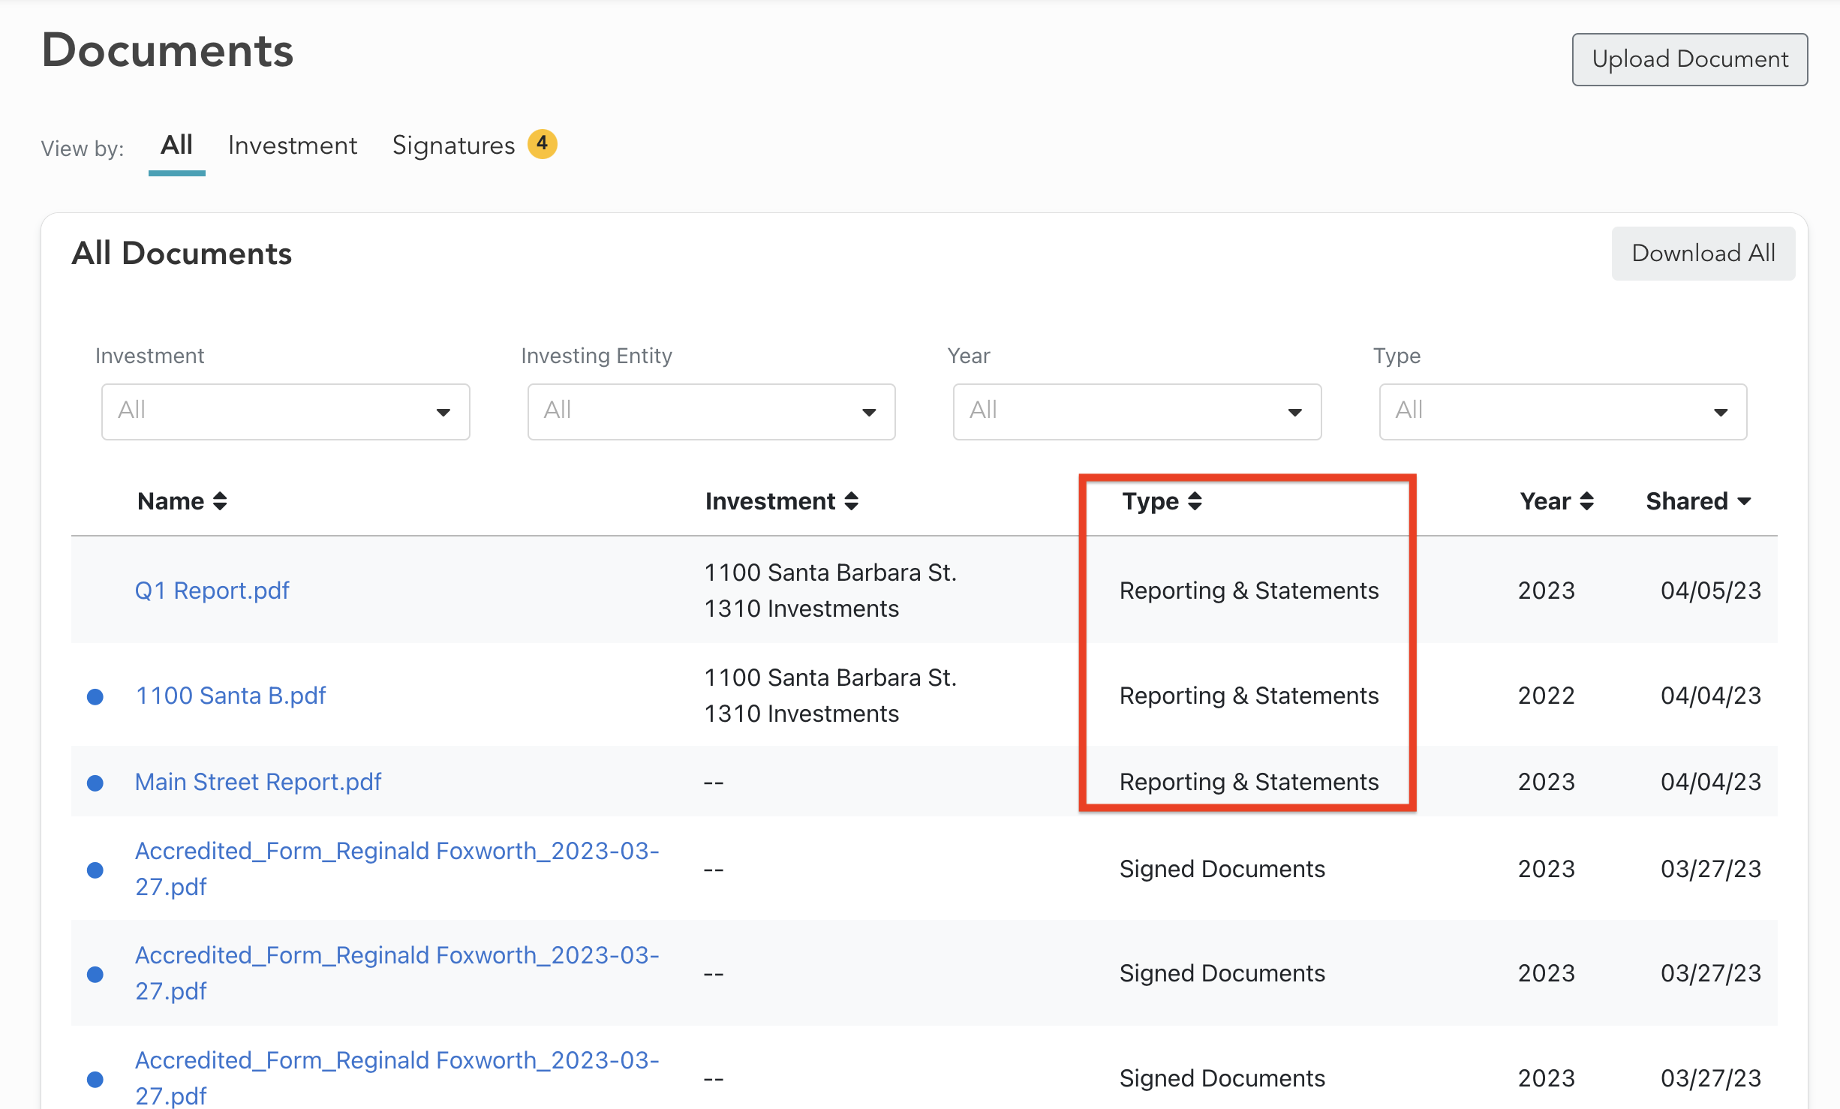Screen dimensions: 1840x1109
Task: Switch to the Investment view tab
Action: tap(293, 145)
